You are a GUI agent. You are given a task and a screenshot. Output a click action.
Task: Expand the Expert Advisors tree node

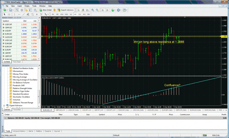coord(4,106)
